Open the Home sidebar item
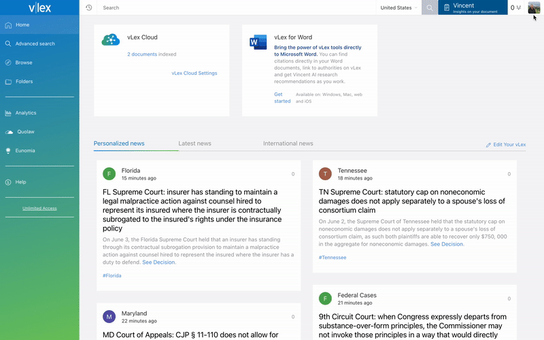 [39, 25]
